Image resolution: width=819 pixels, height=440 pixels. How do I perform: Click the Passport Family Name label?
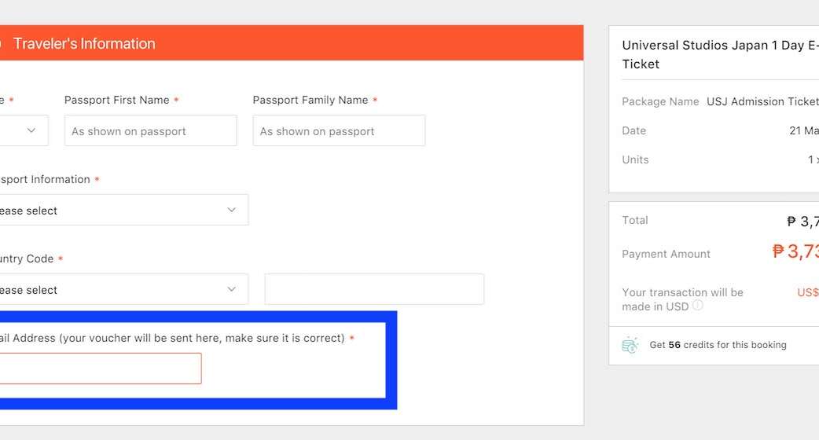point(310,101)
